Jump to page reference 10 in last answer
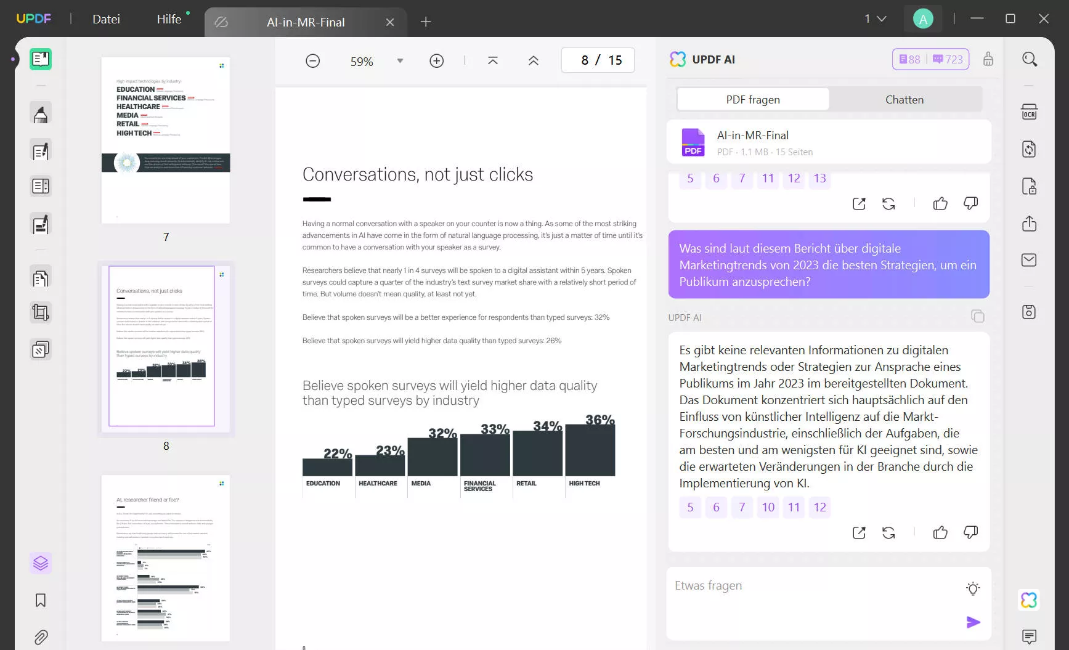The height and width of the screenshot is (650, 1069). [768, 507]
